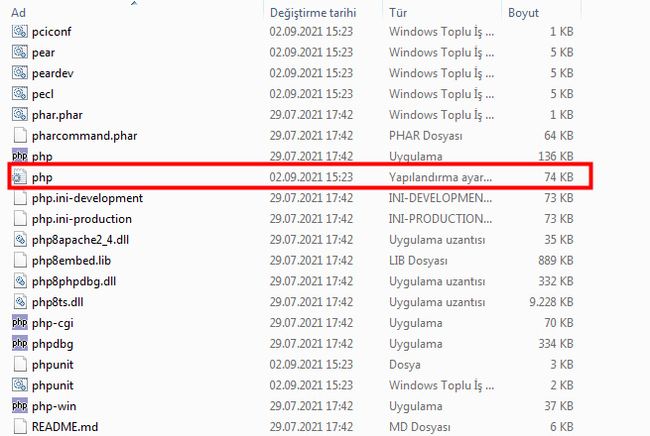Select the file name pharcommand.phar
The width and height of the screenshot is (650, 436).
(84, 136)
